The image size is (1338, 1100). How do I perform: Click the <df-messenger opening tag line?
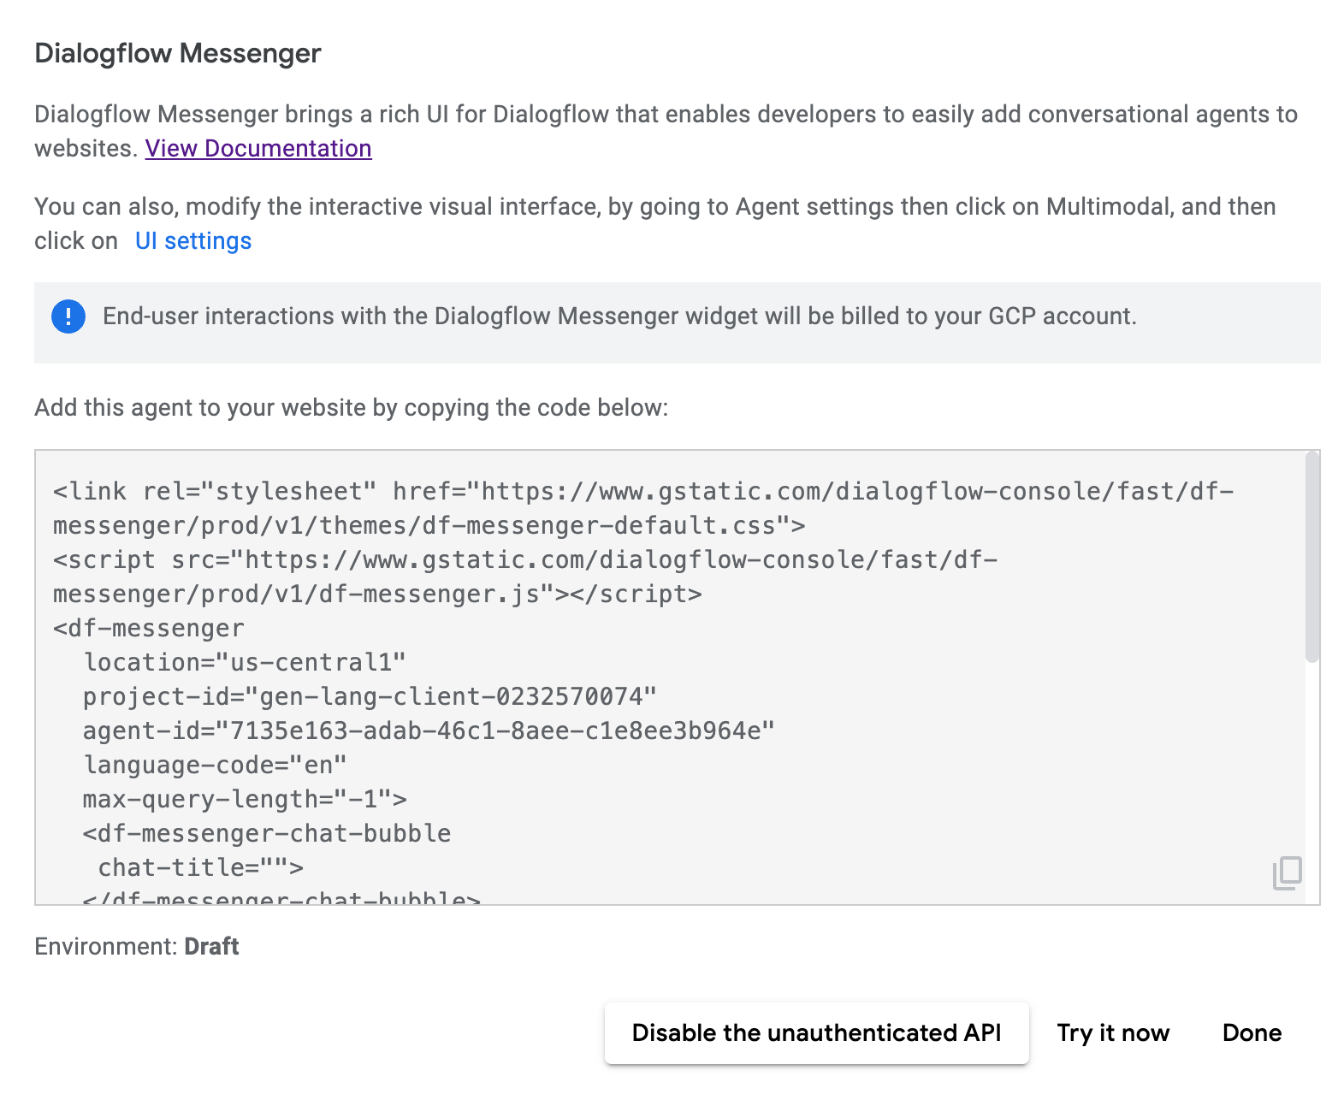pos(149,628)
